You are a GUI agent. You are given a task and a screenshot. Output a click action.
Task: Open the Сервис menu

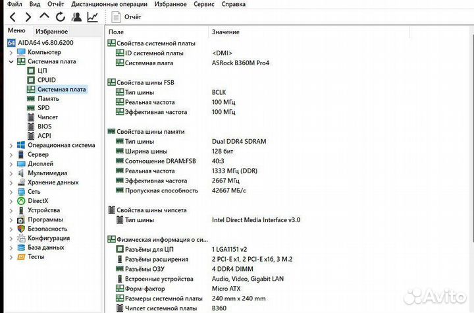pyautogui.click(x=204, y=4)
